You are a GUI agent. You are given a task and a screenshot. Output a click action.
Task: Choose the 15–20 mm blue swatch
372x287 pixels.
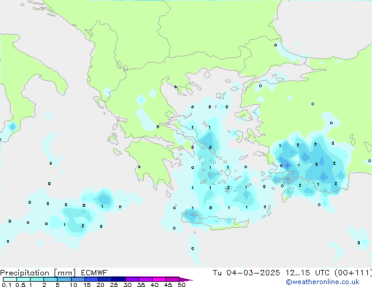pyautogui.click(x=92, y=279)
